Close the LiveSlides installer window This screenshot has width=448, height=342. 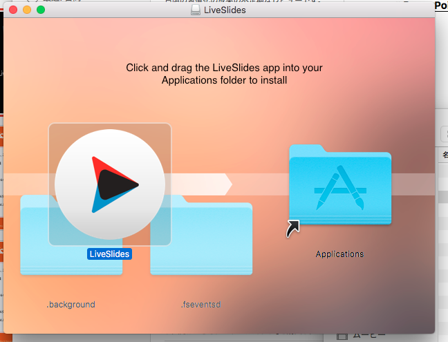pos(13,10)
